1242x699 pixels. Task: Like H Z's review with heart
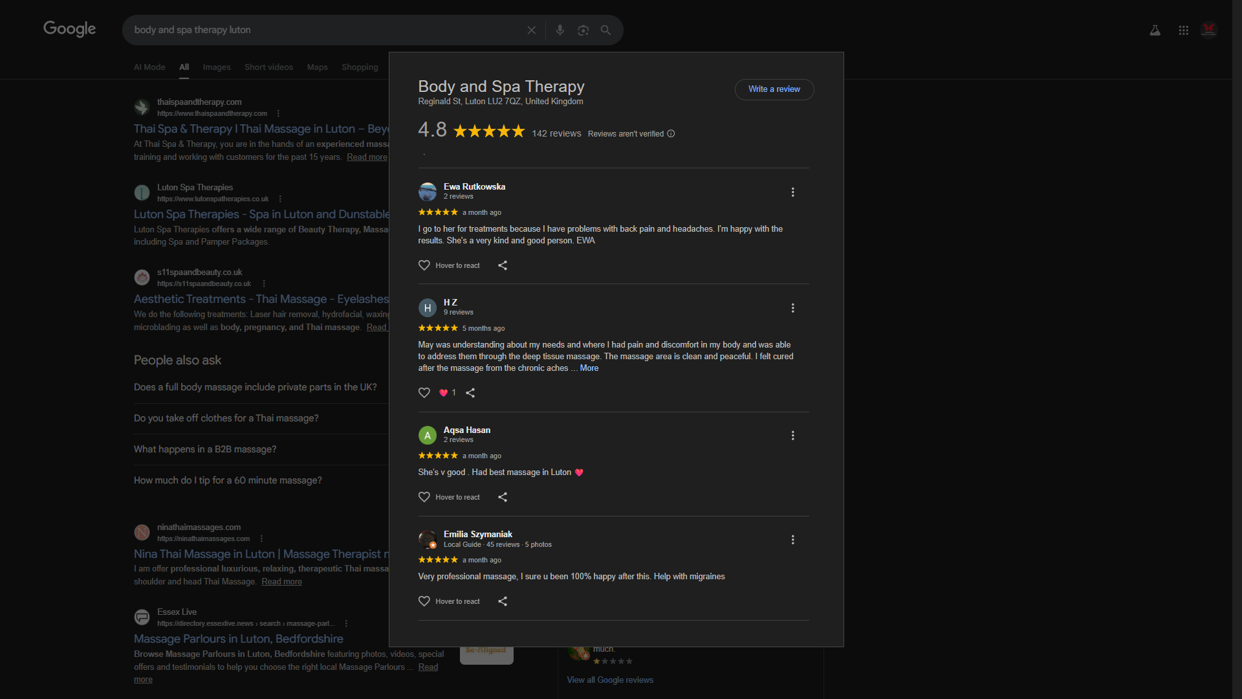424,393
